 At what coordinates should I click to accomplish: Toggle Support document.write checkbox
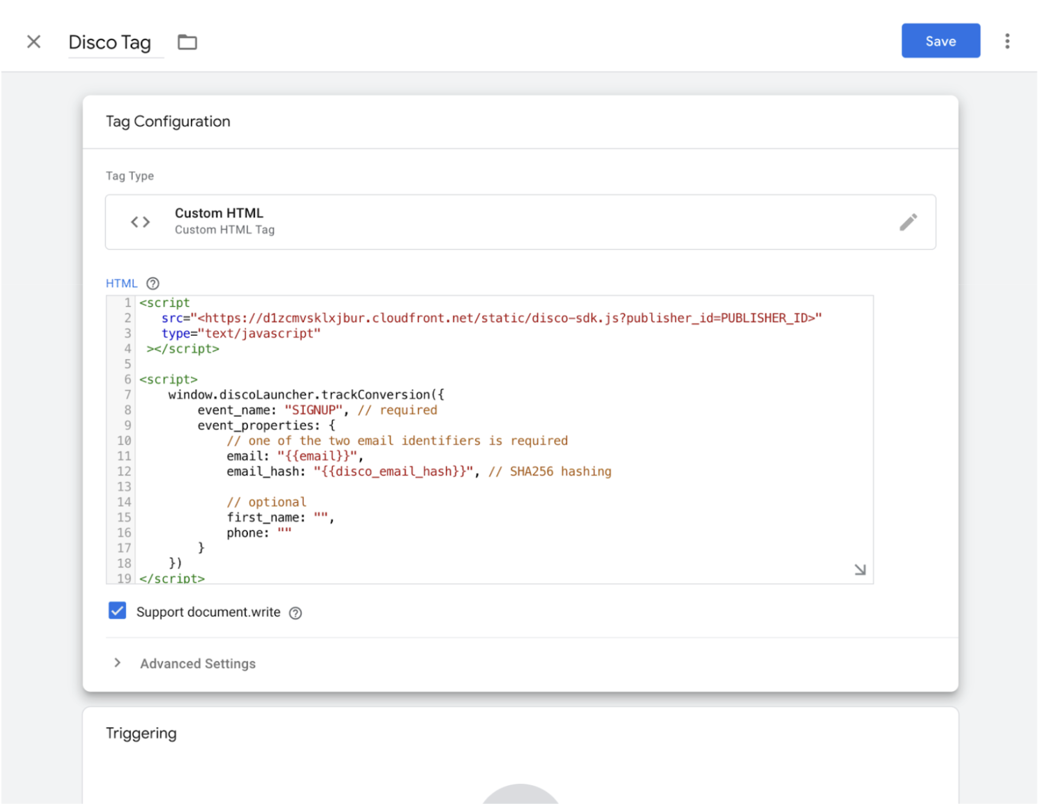[x=117, y=611]
